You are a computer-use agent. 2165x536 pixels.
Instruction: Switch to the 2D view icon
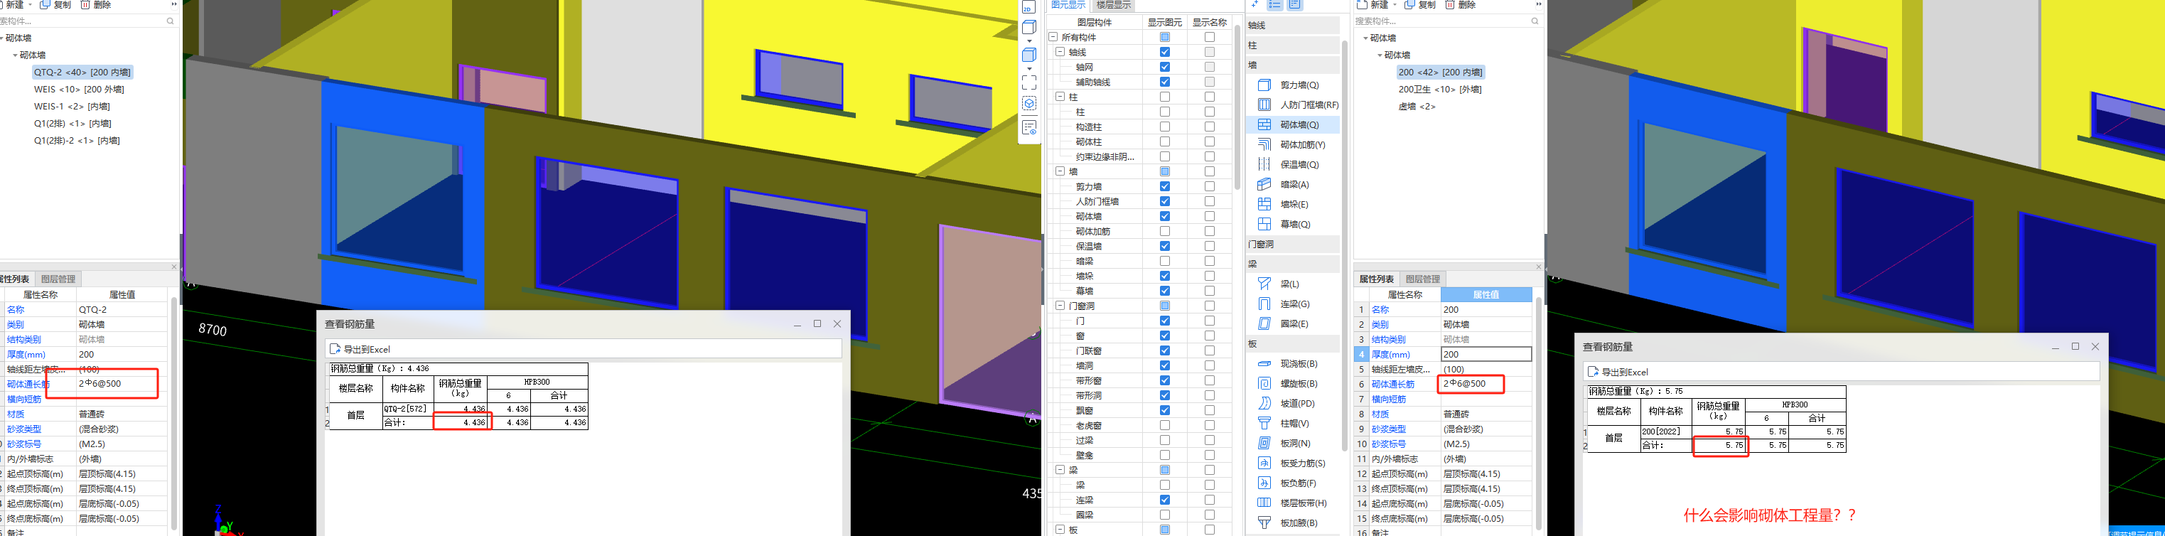[x=1028, y=8]
